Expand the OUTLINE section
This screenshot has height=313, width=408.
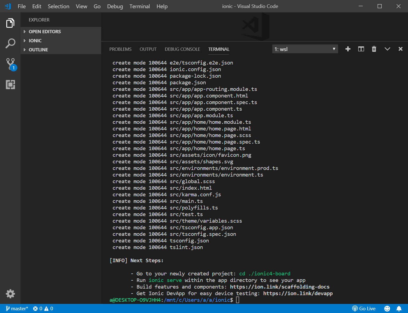click(38, 50)
